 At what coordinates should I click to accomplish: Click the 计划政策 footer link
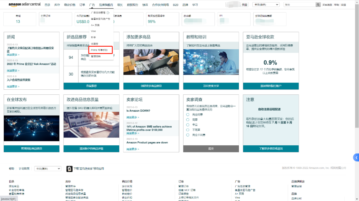(24, 169)
